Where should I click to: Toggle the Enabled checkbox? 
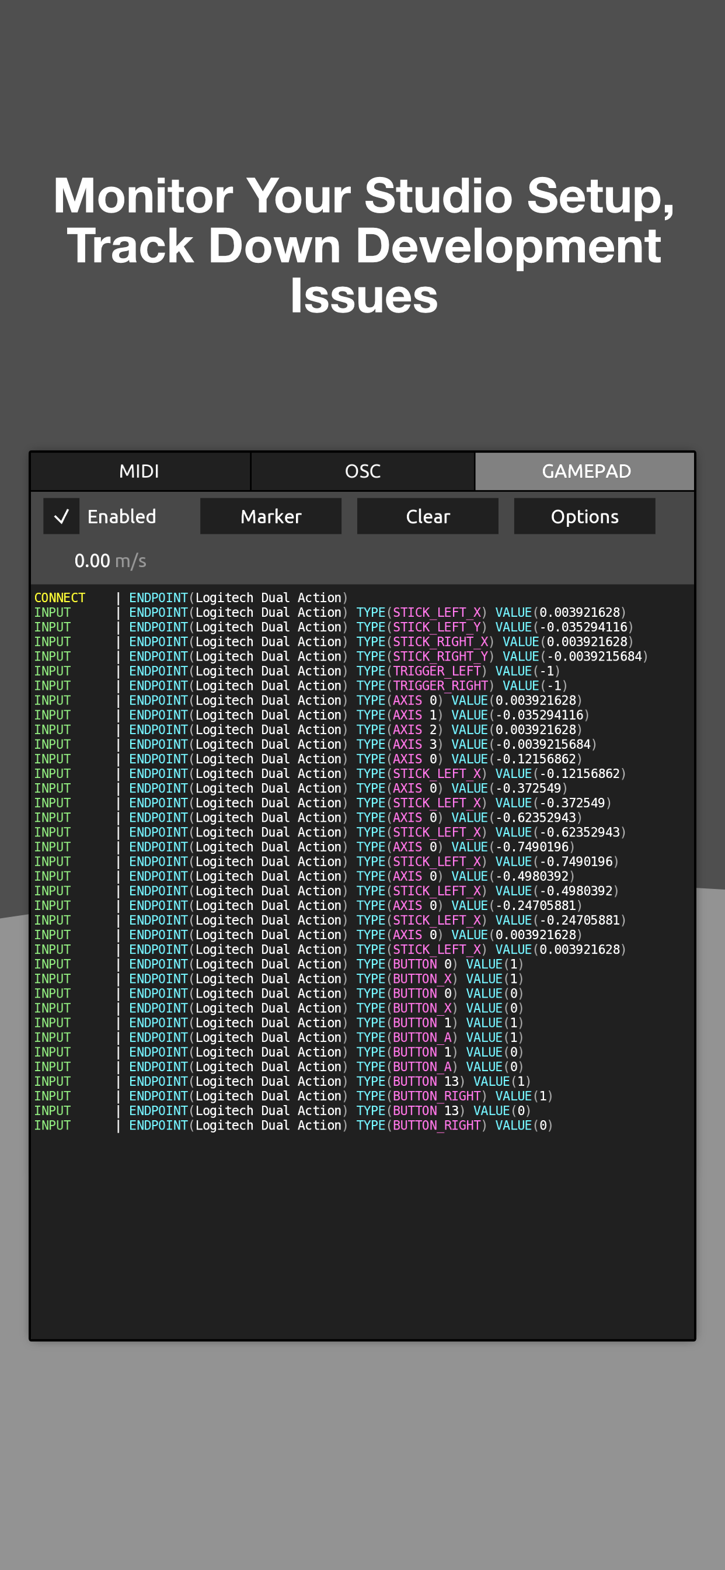point(61,516)
